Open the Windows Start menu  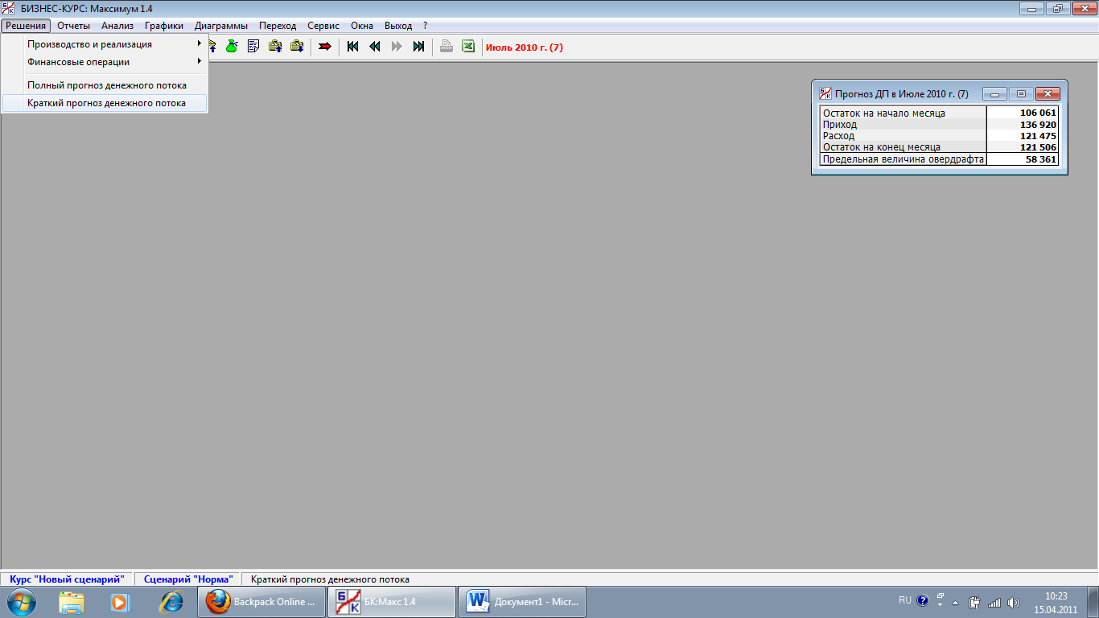pyautogui.click(x=22, y=602)
